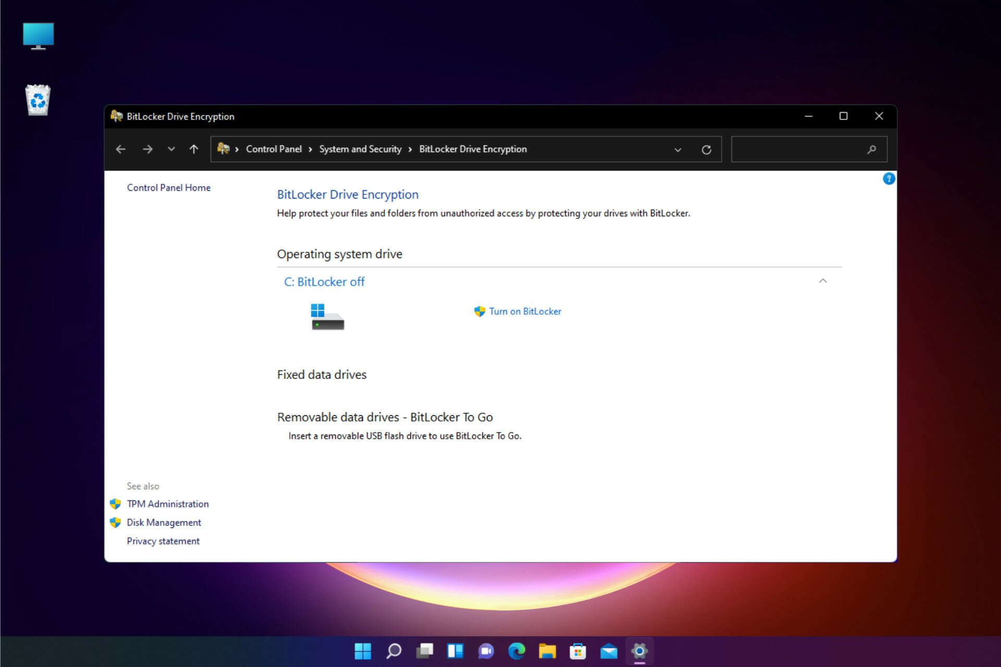Screen dimensions: 1001x667
Task: Click Turn on BitLocker link
Action: (x=525, y=312)
